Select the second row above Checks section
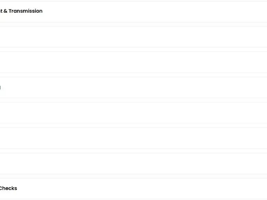This screenshot has width=267, height=200. click(133, 138)
